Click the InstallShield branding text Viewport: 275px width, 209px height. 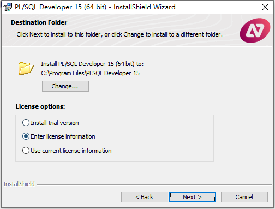(19, 184)
